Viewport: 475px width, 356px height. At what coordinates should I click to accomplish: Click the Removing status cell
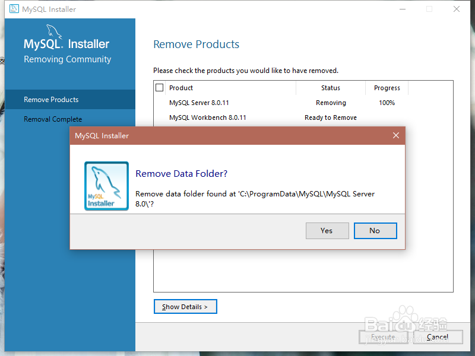[331, 103]
